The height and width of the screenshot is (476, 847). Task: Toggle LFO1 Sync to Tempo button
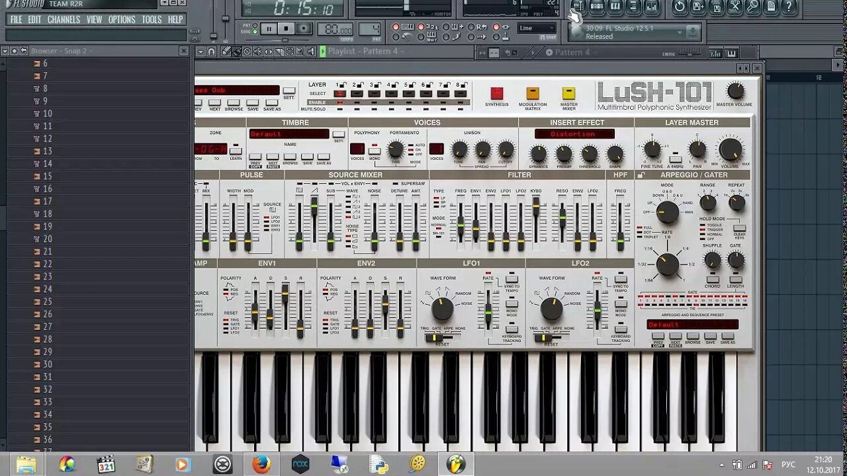(512, 280)
